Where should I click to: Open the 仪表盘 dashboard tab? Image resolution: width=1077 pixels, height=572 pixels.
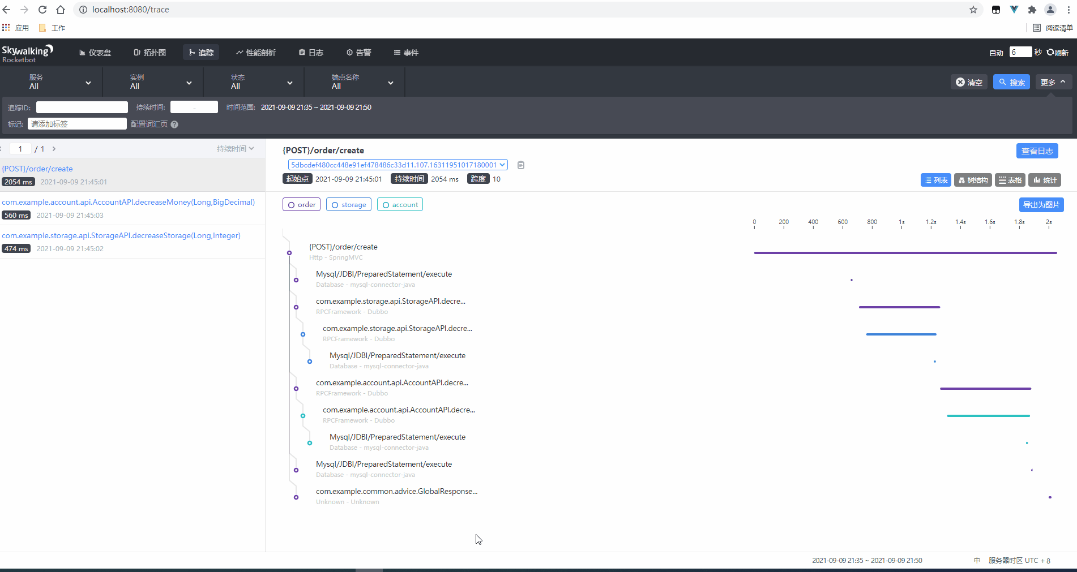click(95, 53)
